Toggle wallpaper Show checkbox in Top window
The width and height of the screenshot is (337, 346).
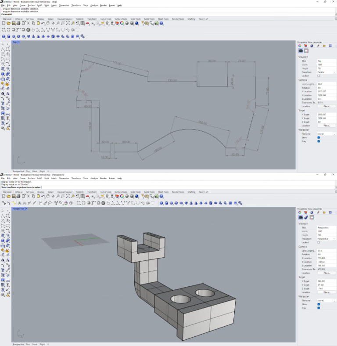click(x=319, y=137)
